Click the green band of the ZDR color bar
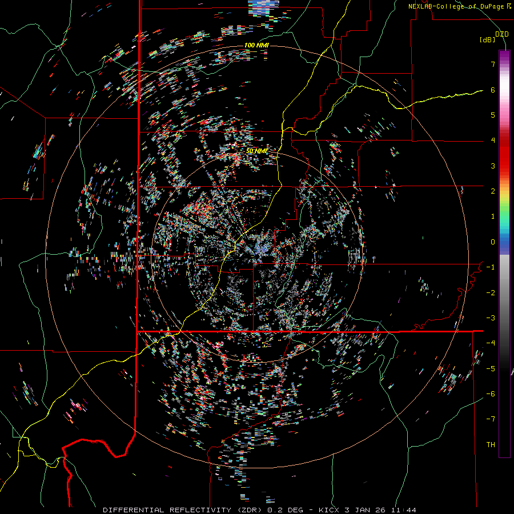The height and width of the screenshot is (514, 514). (x=504, y=210)
